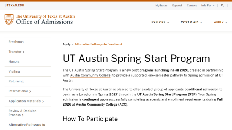Expand Application Materials chevron arrow

pyautogui.click(x=43, y=101)
